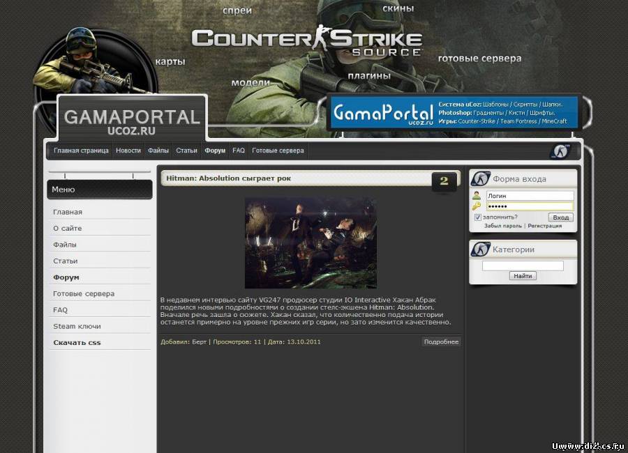Click the Counter-Strike icon in the navigation bar
The height and width of the screenshot is (453, 628).
[560, 151]
